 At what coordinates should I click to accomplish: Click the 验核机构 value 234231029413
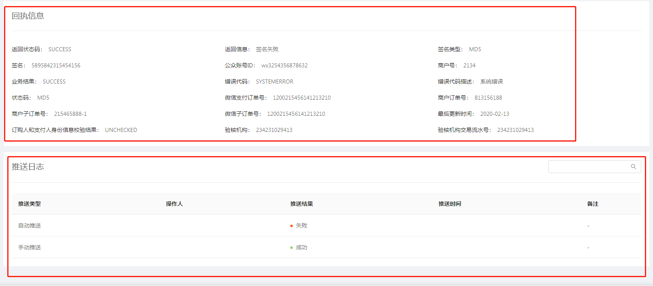pos(274,130)
